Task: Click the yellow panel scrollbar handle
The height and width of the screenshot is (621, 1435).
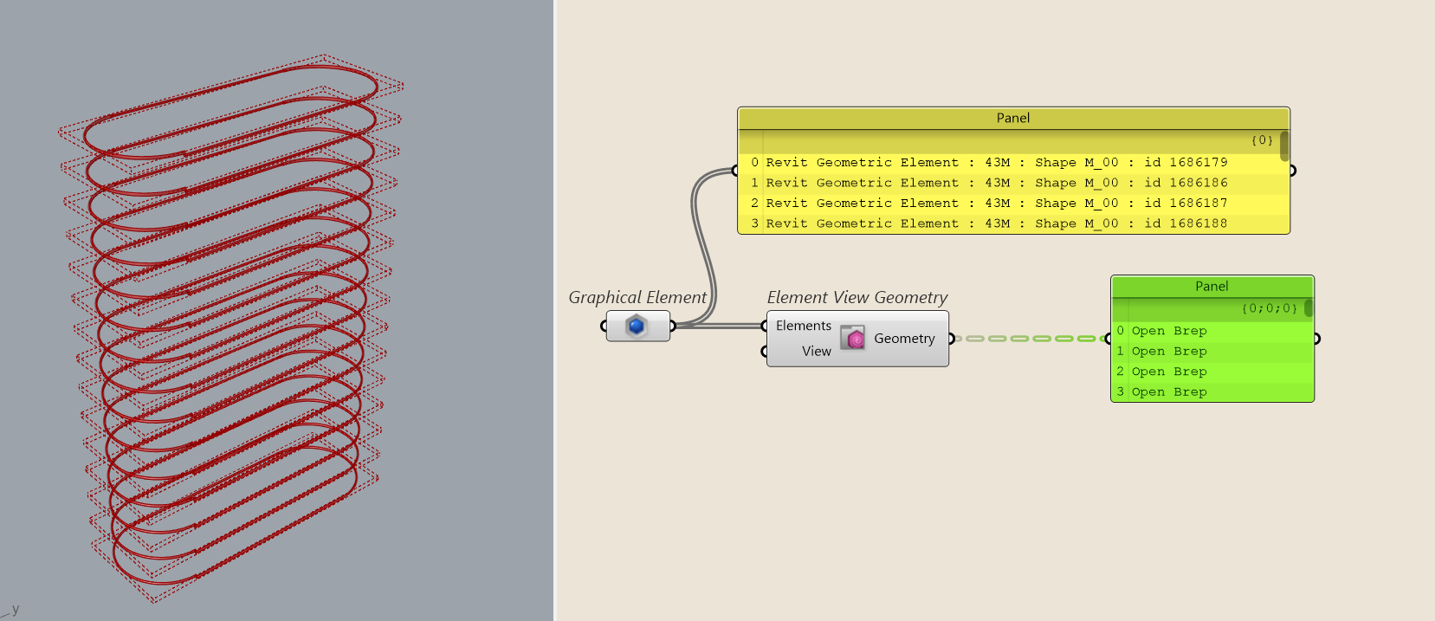Action: pos(1283,146)
